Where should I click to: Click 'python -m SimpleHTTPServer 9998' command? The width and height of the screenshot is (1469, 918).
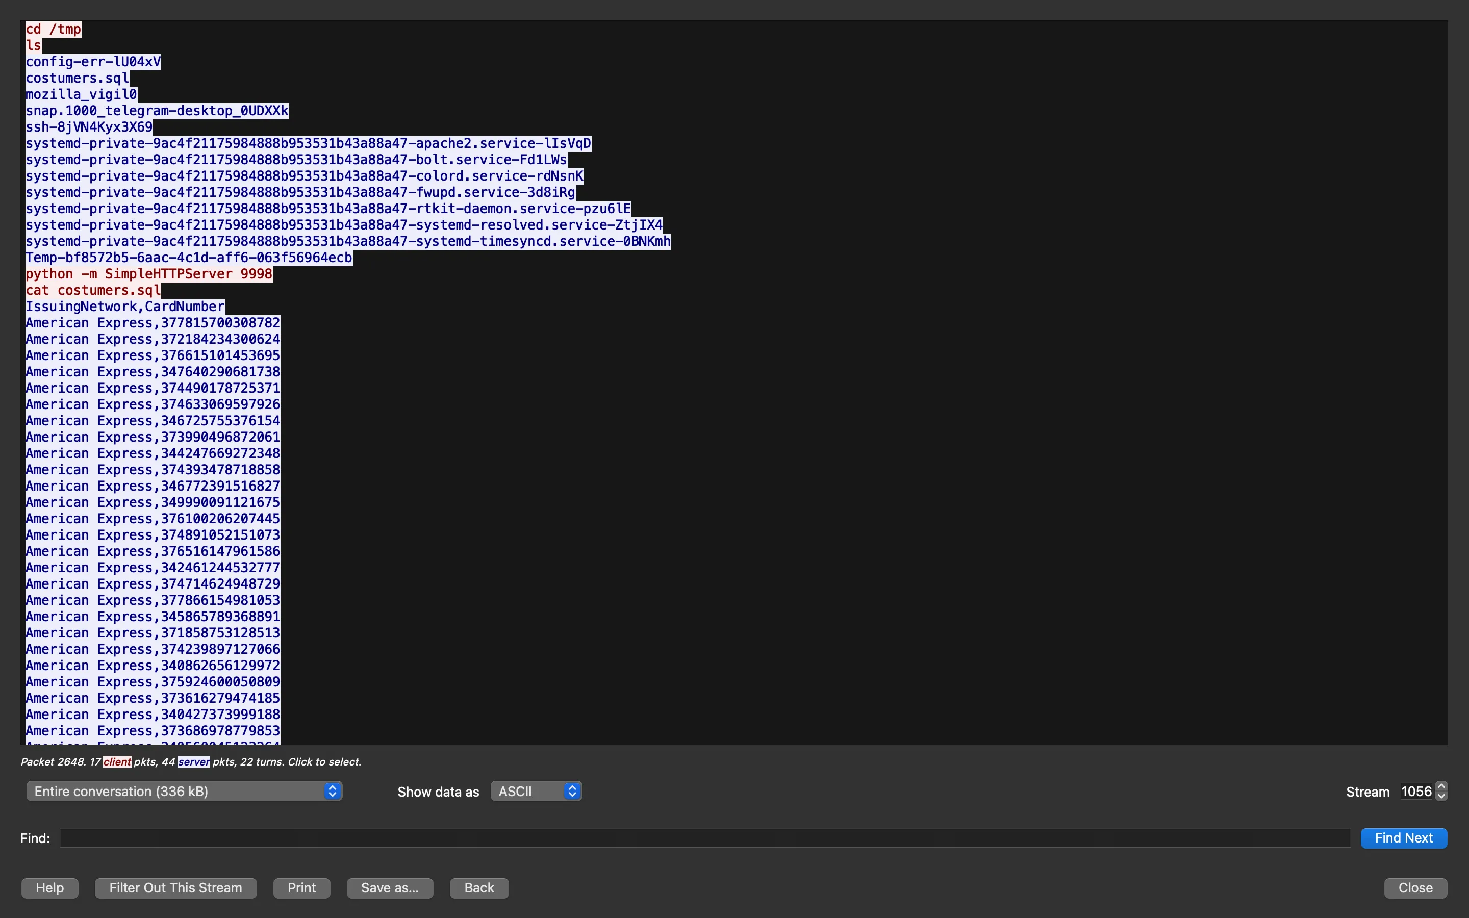(149, 274)
